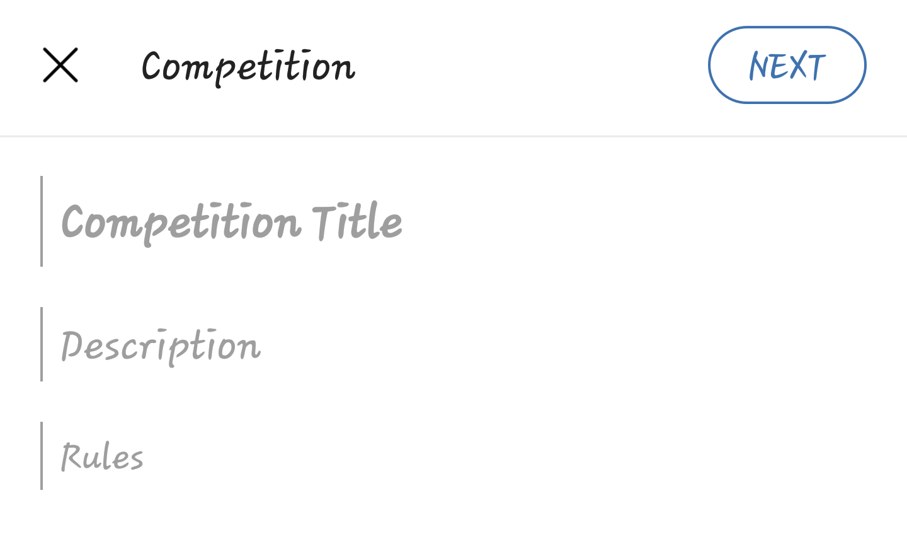The image size is (907, 546).
Task: Cancel competition creation with the cross icon
Action: point(60,65)
